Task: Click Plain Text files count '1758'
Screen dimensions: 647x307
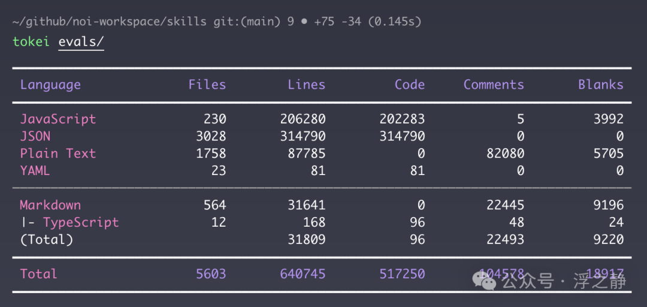Action: pyautogui.click(x=211, y=153)
